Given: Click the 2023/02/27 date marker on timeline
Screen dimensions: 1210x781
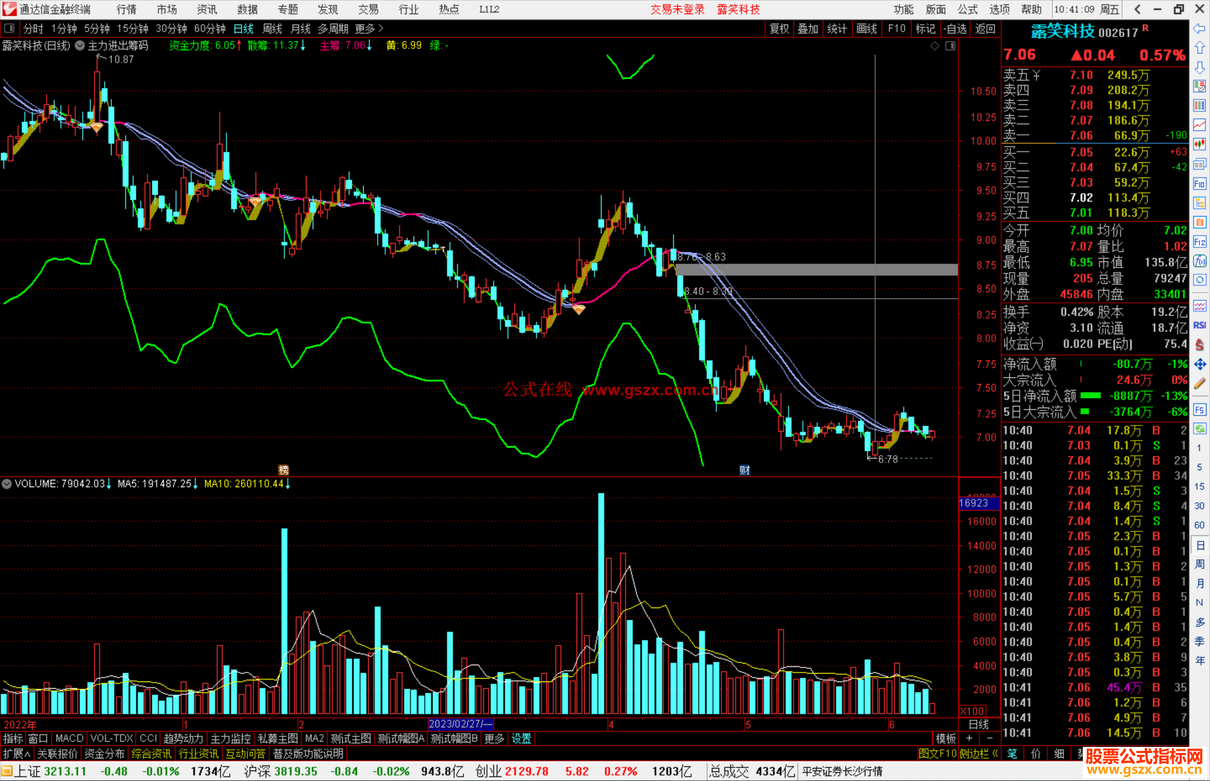Looking at the screenshot, I should (460, 724).
